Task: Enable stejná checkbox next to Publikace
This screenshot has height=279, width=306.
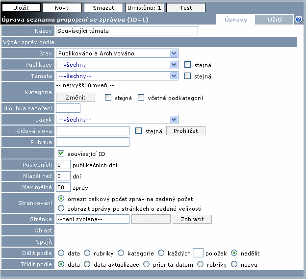Action: click(187, 65)
